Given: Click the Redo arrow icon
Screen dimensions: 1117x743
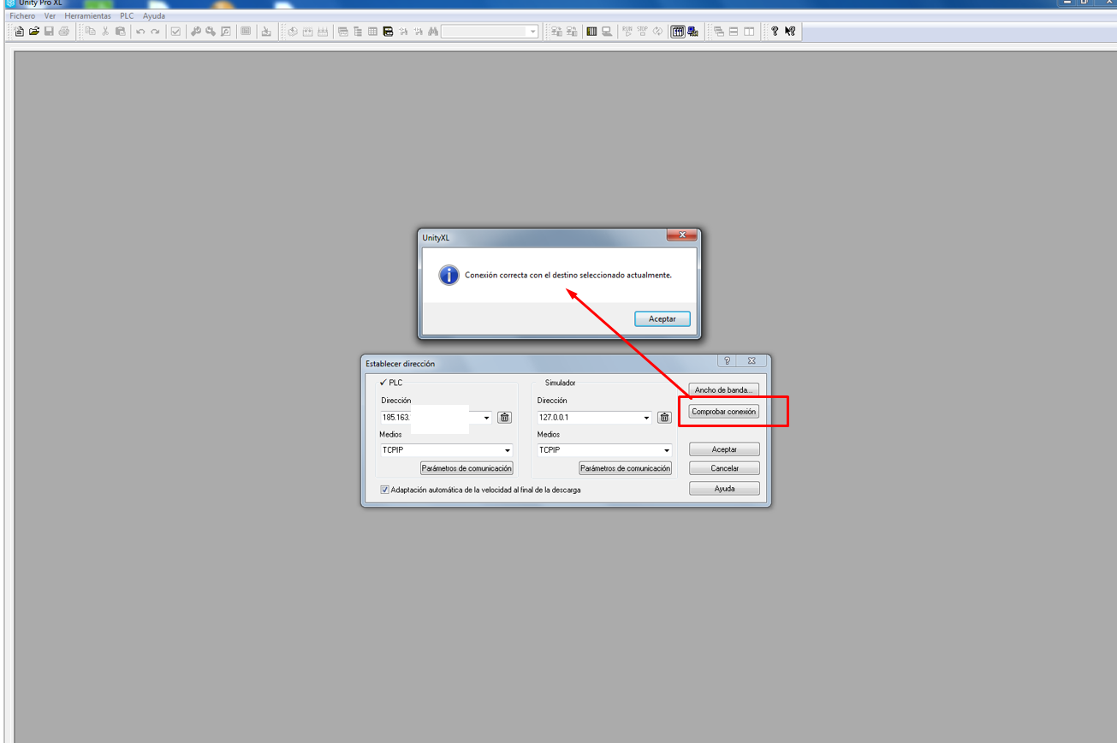Looking at the screenshot, I should click(155, 32).
